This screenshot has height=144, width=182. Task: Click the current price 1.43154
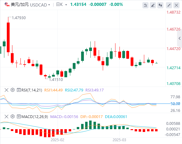pos(78,5)
